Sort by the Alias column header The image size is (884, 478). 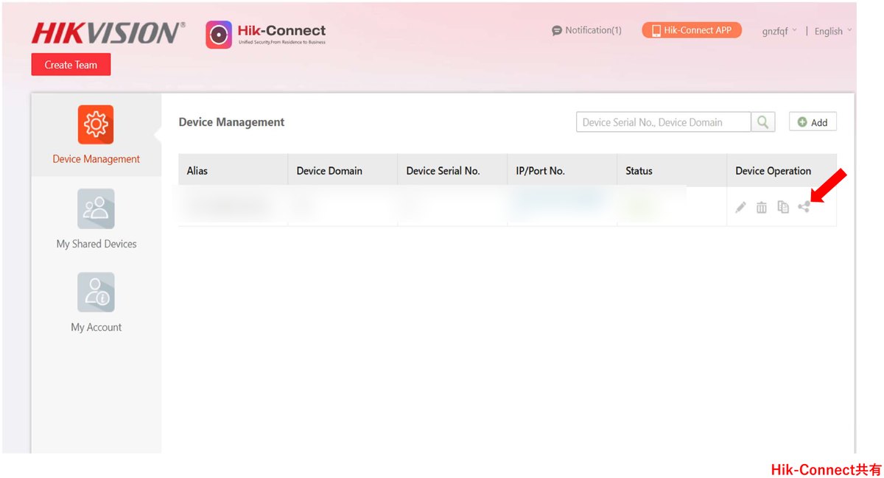pyautogui.click(x=197, y=171)
